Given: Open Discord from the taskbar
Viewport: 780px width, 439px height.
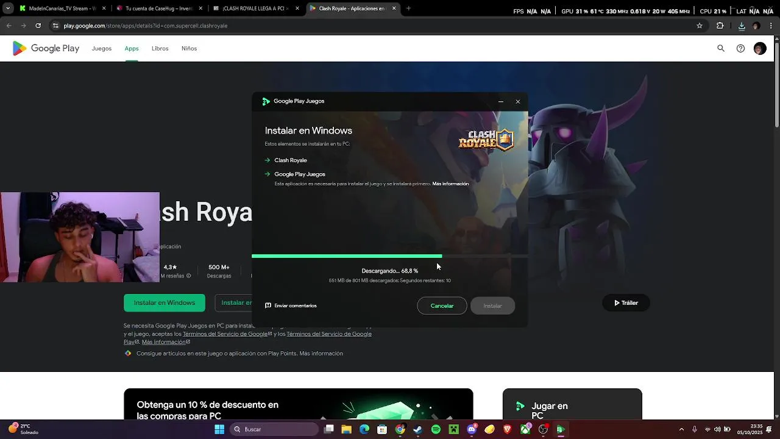Looking at the screenshot, I should 471,429.
